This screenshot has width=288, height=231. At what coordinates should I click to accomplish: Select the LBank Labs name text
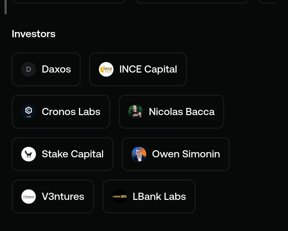click(159, 197)
